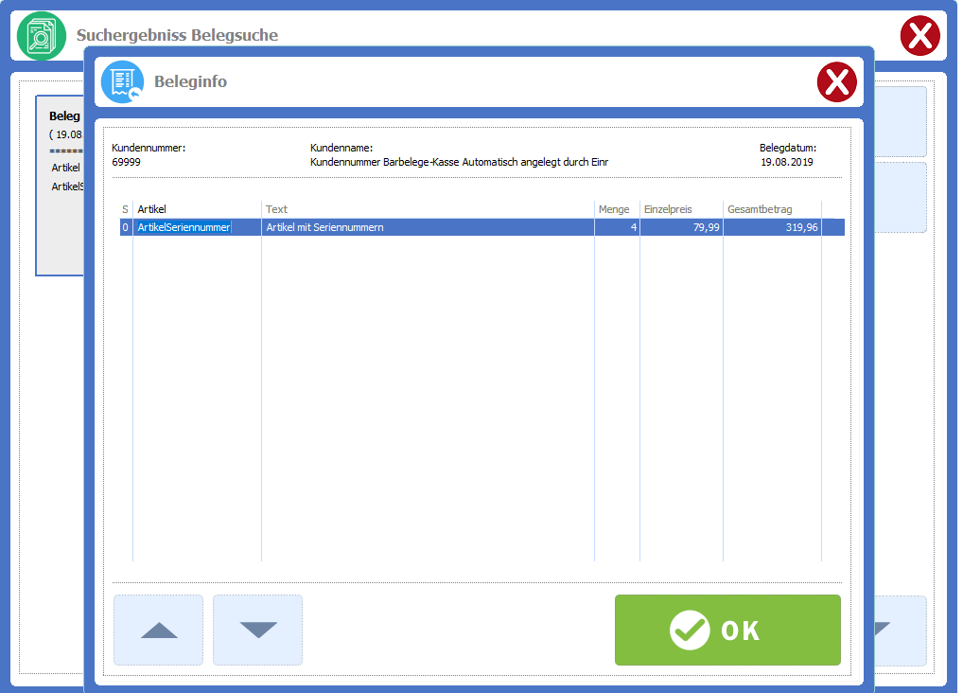Click the Beleginfo receipt icon
The width and height of the screenshot is (963, 693).
123,81
